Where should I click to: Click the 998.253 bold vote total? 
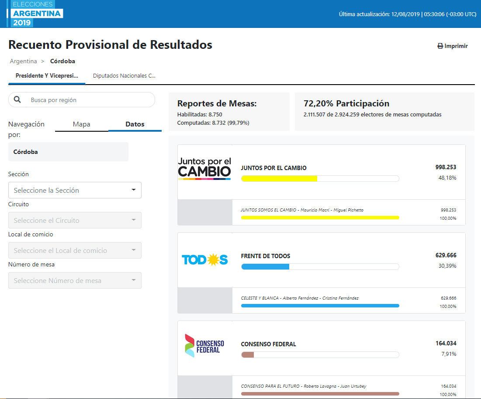[446, 167]
